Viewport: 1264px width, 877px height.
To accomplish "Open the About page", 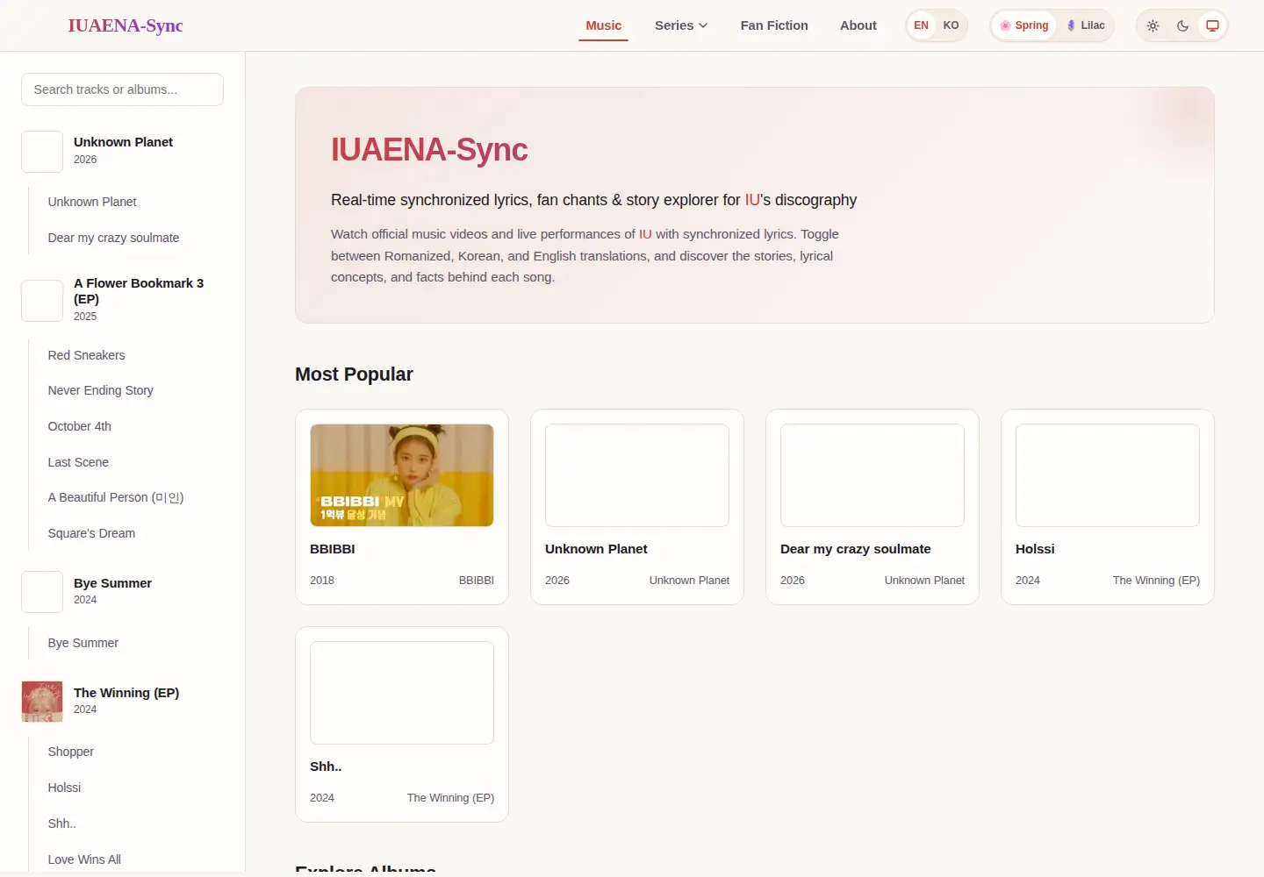I will (858, 25).
